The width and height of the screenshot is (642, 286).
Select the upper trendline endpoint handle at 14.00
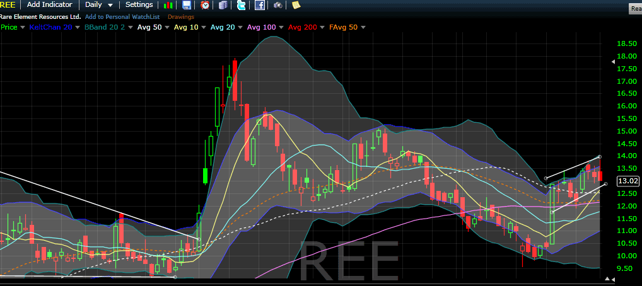(x=600, y=157)
